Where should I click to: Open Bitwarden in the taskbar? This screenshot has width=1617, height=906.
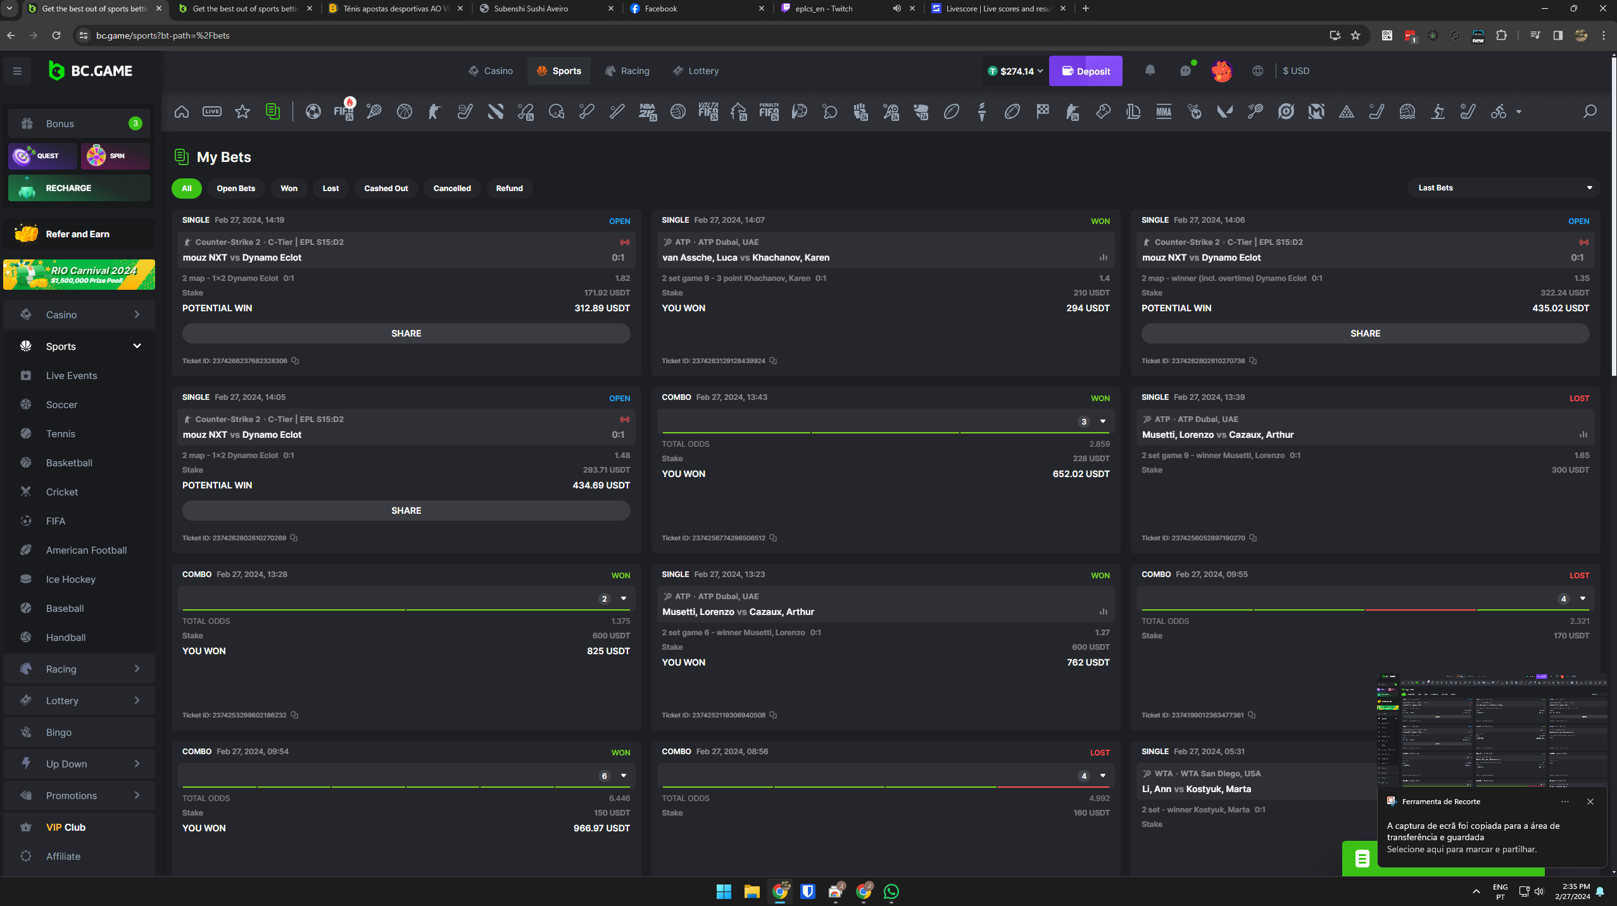(808, 891)
